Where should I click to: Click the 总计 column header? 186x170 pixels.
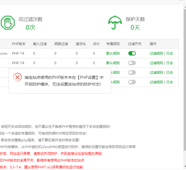96,44
